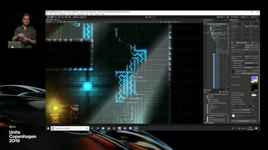Image resolution: width=268 pixels, height=150 pixels.
Task: Open the Shader dropdown
Action: click(x=249, y=73)
